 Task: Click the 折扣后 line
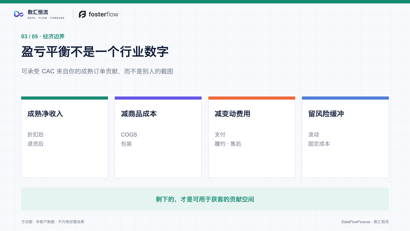pos(36,134)
